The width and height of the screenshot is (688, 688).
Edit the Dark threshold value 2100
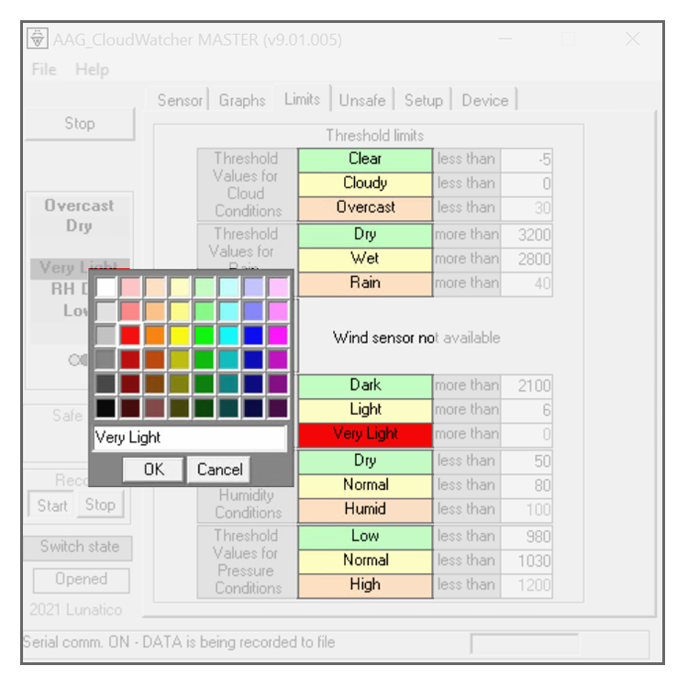click(527, 386)
